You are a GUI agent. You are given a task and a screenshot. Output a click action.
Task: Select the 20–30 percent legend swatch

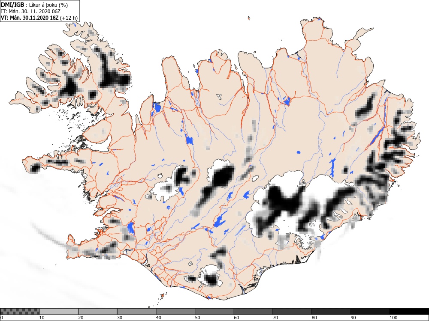pos(98,312)
